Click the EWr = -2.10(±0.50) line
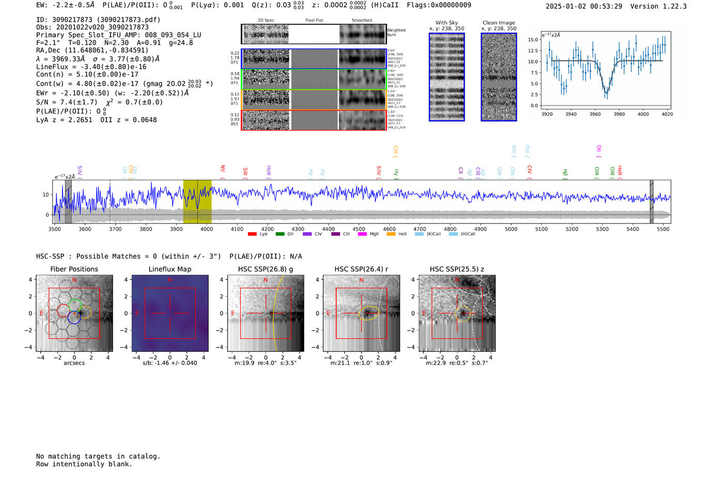Viewport: 723px width, 492px height. pos(112,93)
